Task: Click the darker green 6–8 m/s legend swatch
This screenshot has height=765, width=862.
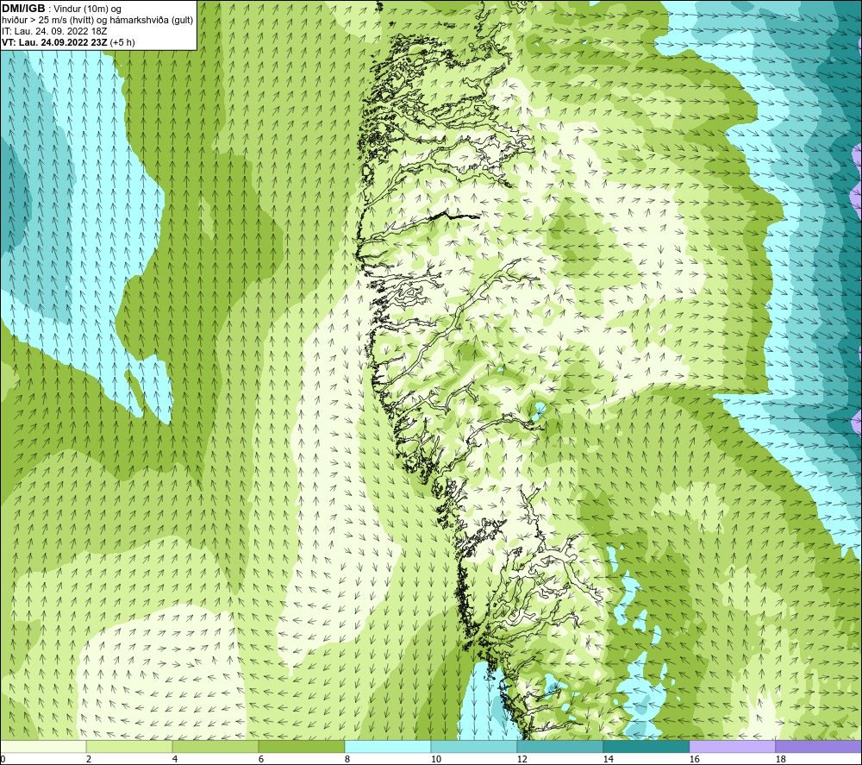Action: (302, 746)
